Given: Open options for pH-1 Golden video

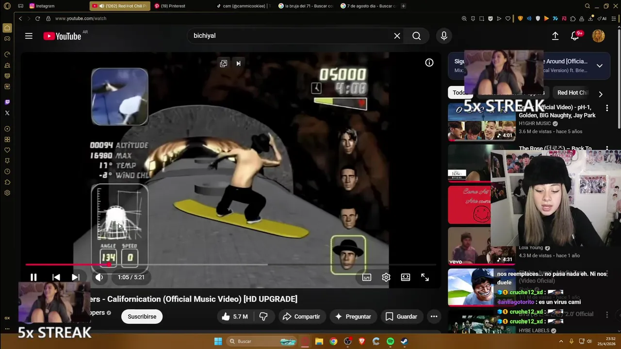Looking at the screenshot, I should pyautogui.click(x=606, y=108).
